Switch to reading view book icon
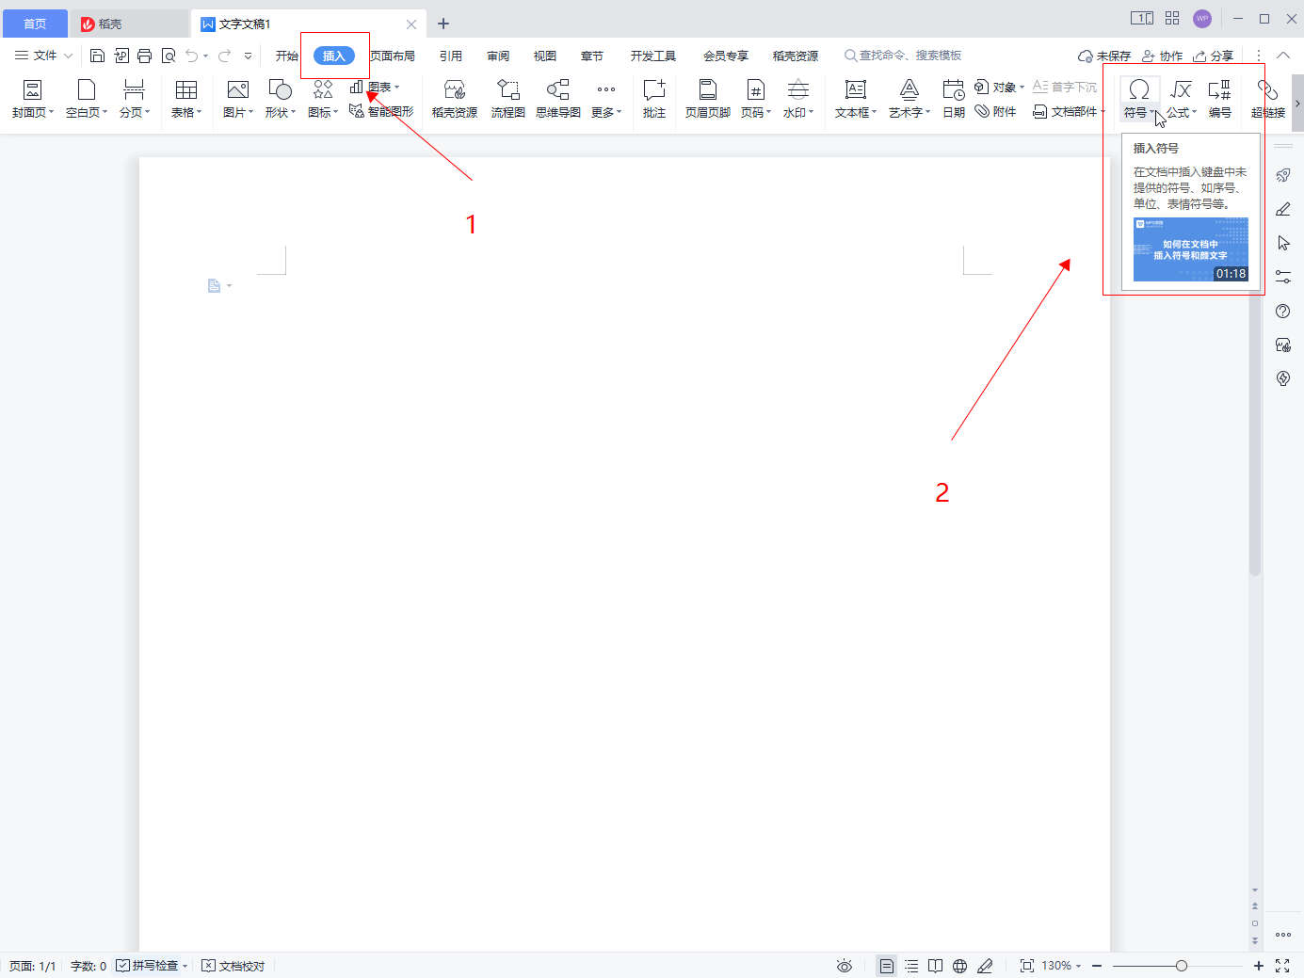 pos(935,966)
